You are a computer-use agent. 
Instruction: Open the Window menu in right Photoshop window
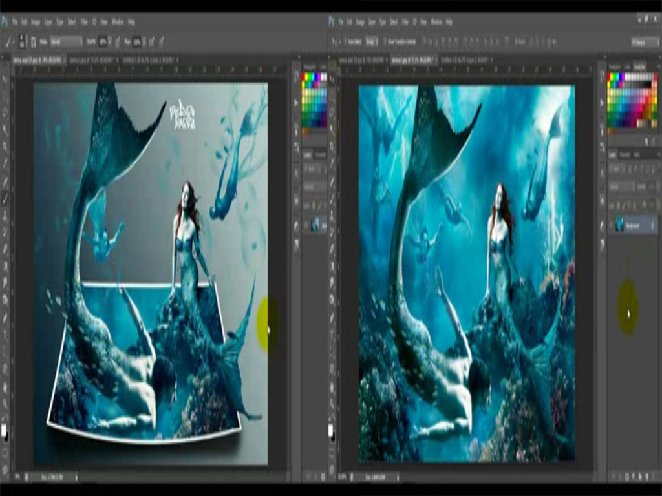click(x=436, y=22)
